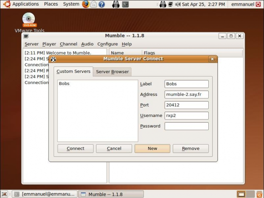Click the Mumble launcher icon in top panel

(x=116, y=4)
